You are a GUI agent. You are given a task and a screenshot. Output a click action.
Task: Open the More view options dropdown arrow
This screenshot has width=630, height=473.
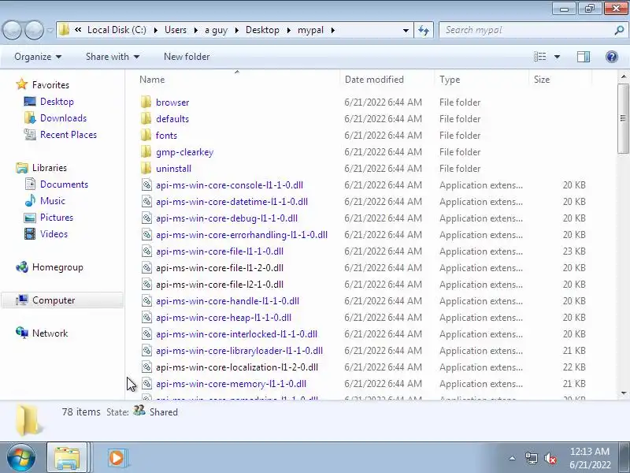(x=557, y=57)
